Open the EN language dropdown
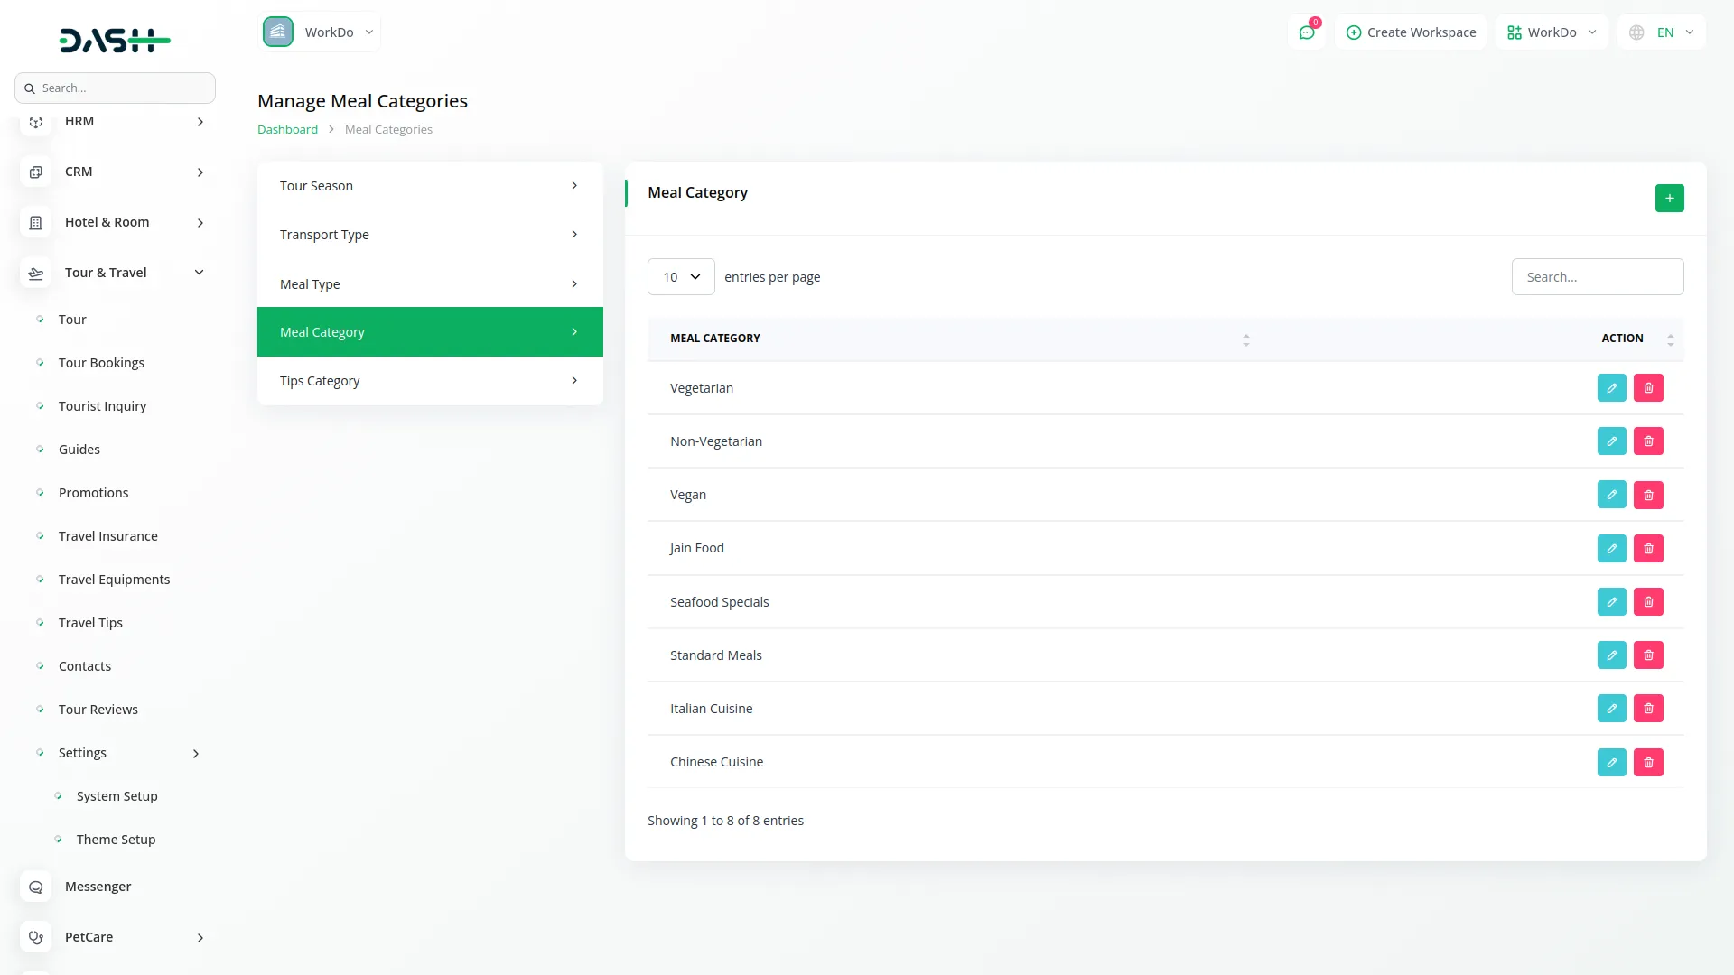The width and height of the screenshot is (1734, 975). tap(1664, 32)
